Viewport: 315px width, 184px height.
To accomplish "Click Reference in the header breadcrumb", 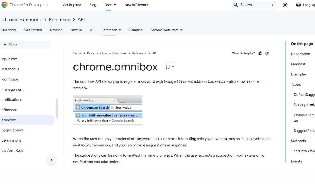I will [60, 19].
